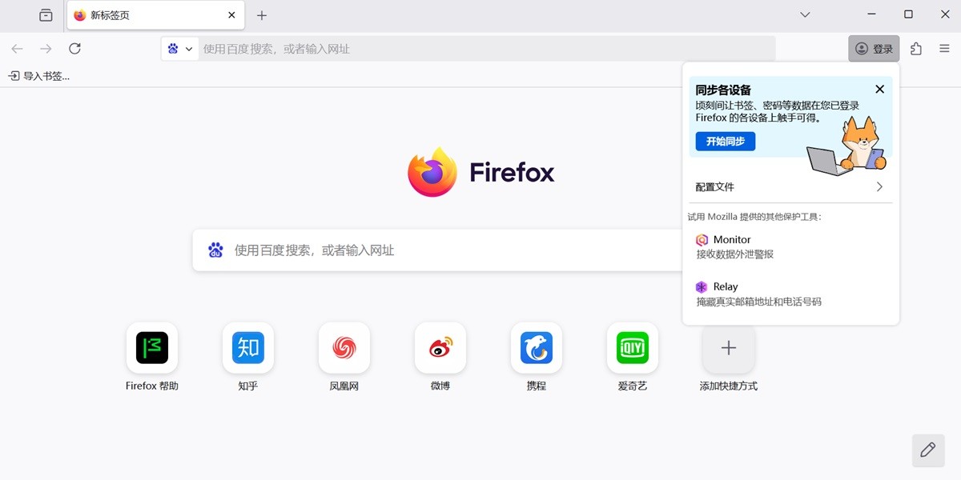Open the tab list dropdown

(x=804, y=14)
